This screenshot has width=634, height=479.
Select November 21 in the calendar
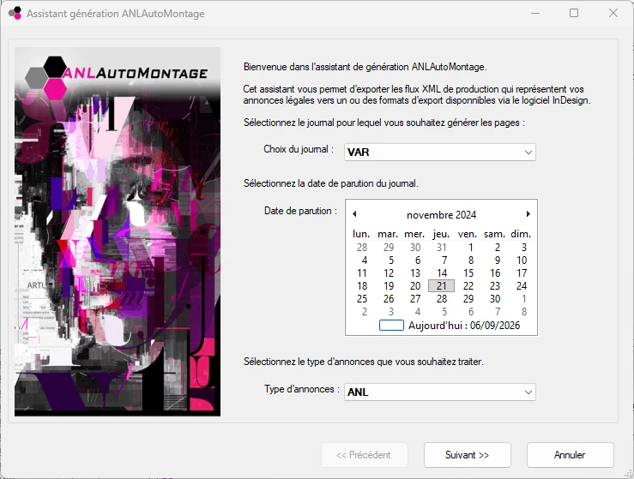pyautogui.click(x=441, y=286)
